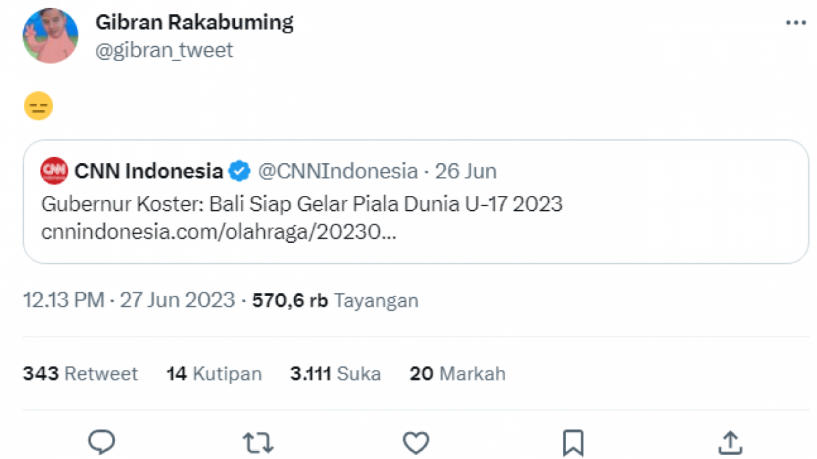Screen dimensions: 817x459
Task: Click the CNN Indonesia logo in the quoted tweet
Action: click(x=54, y=171)
